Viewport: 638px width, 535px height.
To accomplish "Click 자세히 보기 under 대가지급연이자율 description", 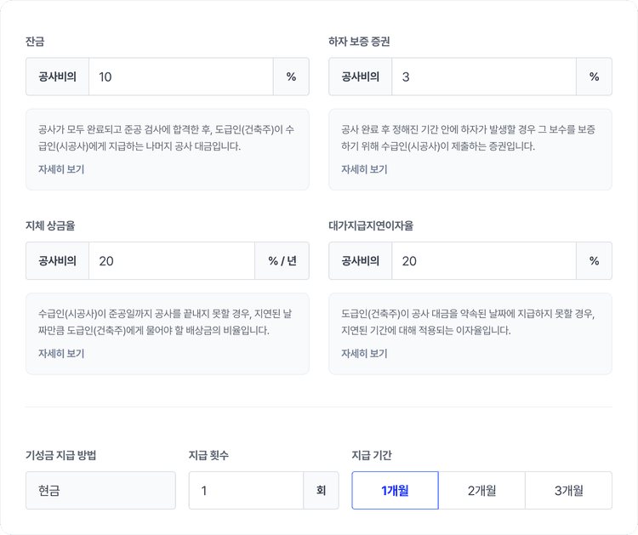I will pos(364,354).
